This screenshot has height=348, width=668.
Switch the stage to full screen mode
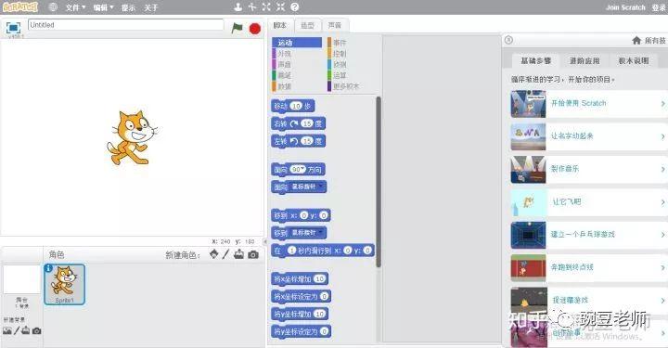pos(13,28)
